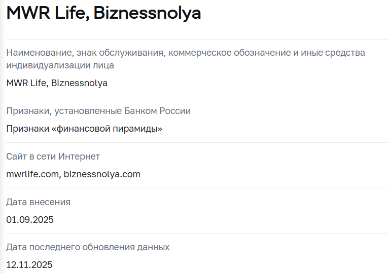This screenshot has width=388, height=273.
Task: Click the "индивидуализации лица" label line
Action: (60, 65)
